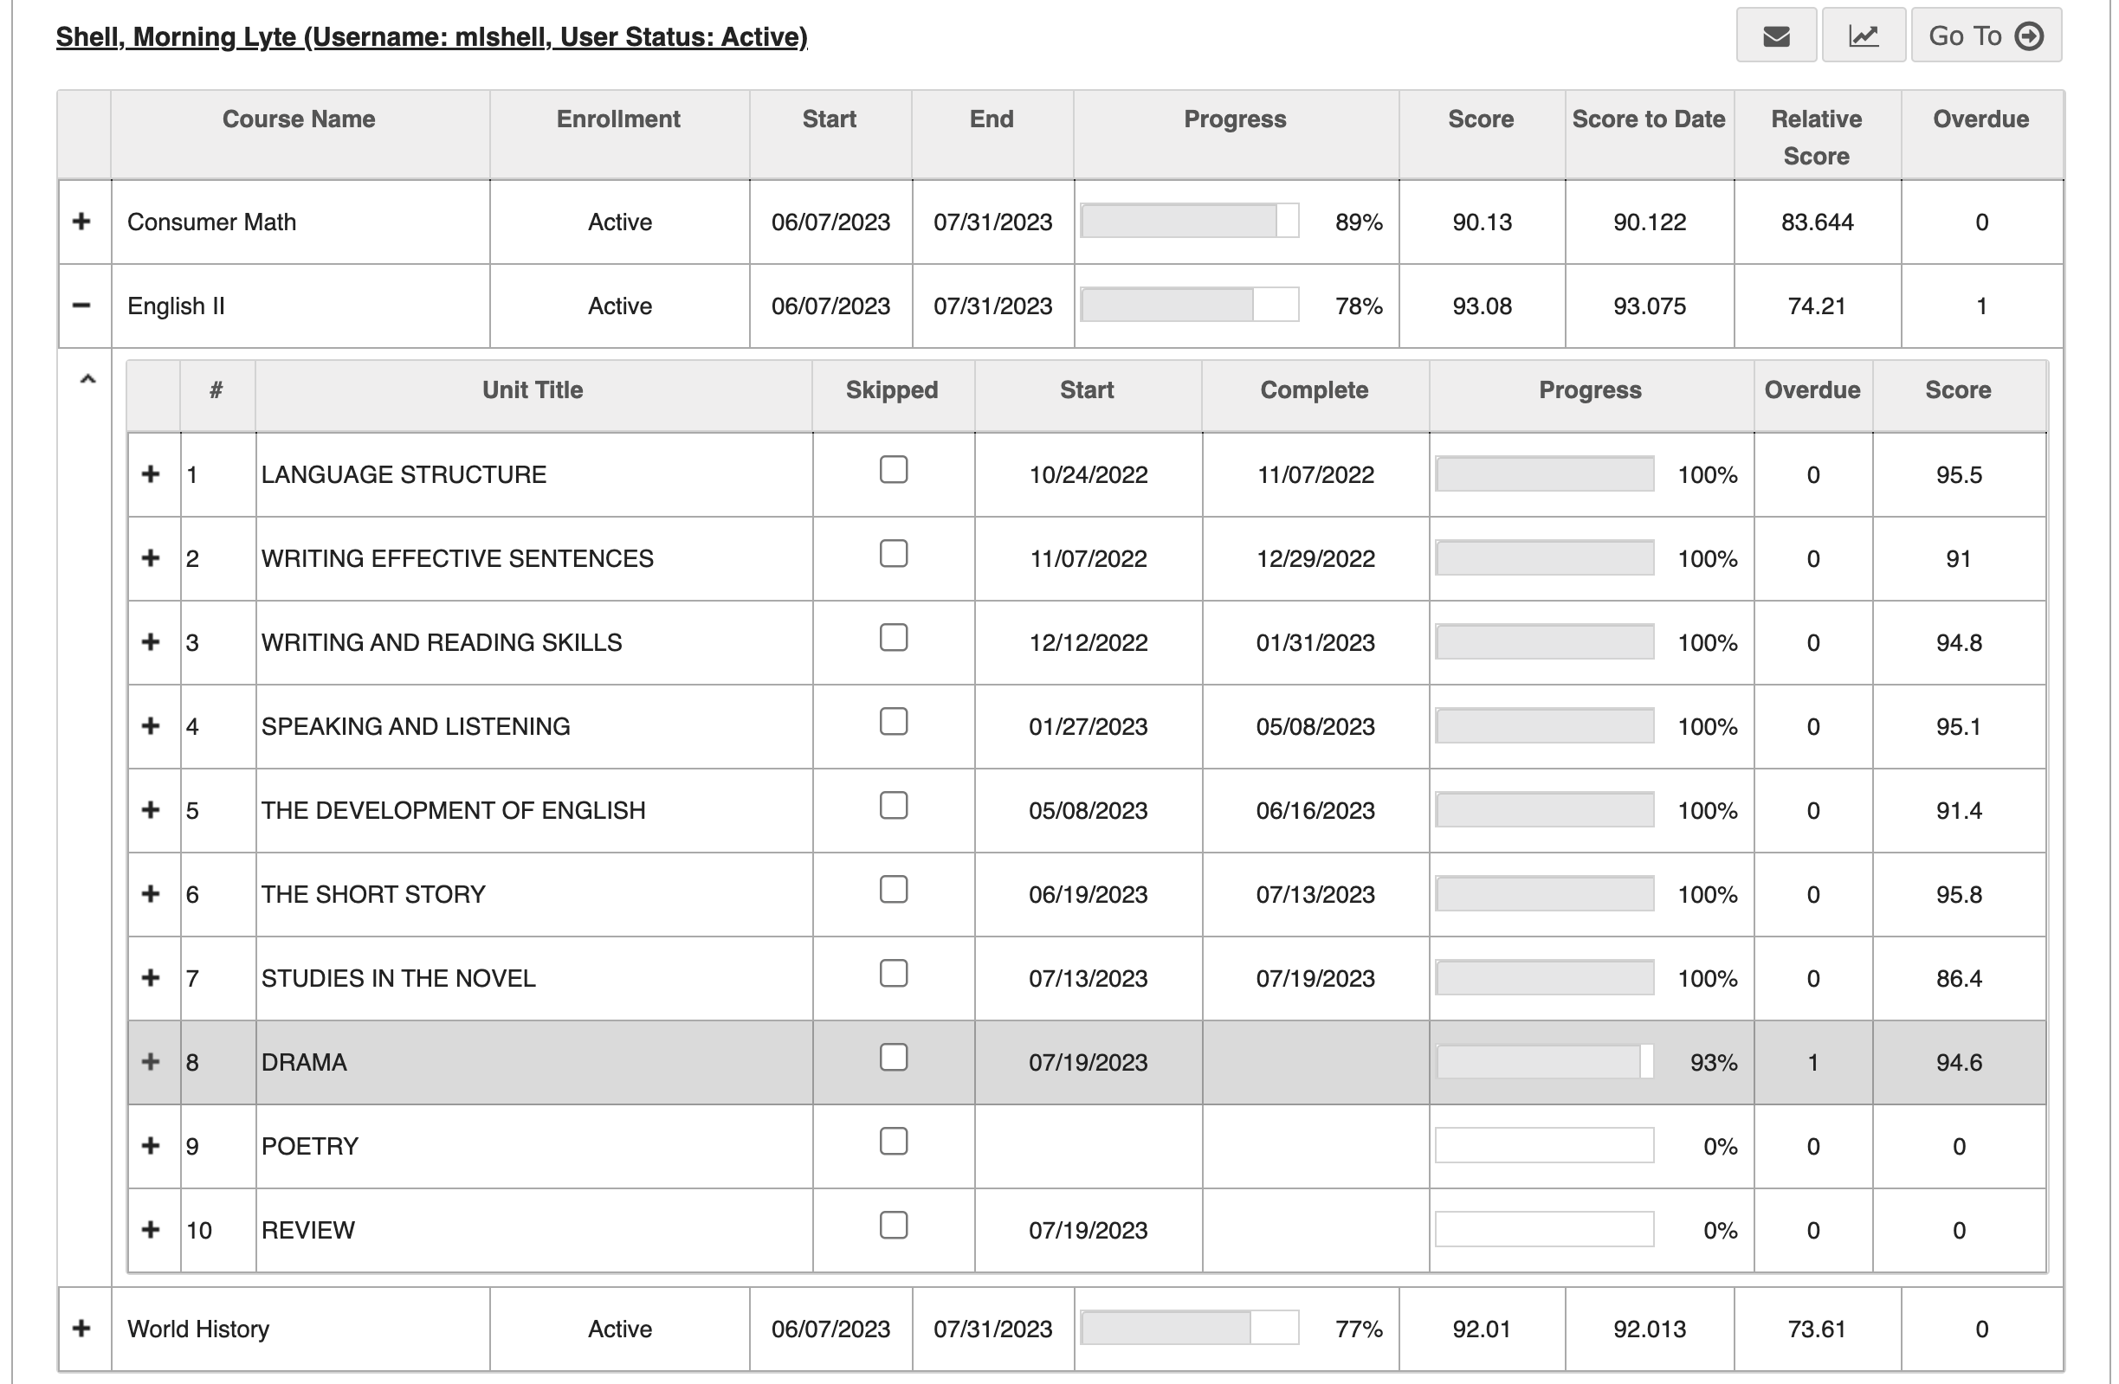Sort by Course Name column header

point(299,119)
